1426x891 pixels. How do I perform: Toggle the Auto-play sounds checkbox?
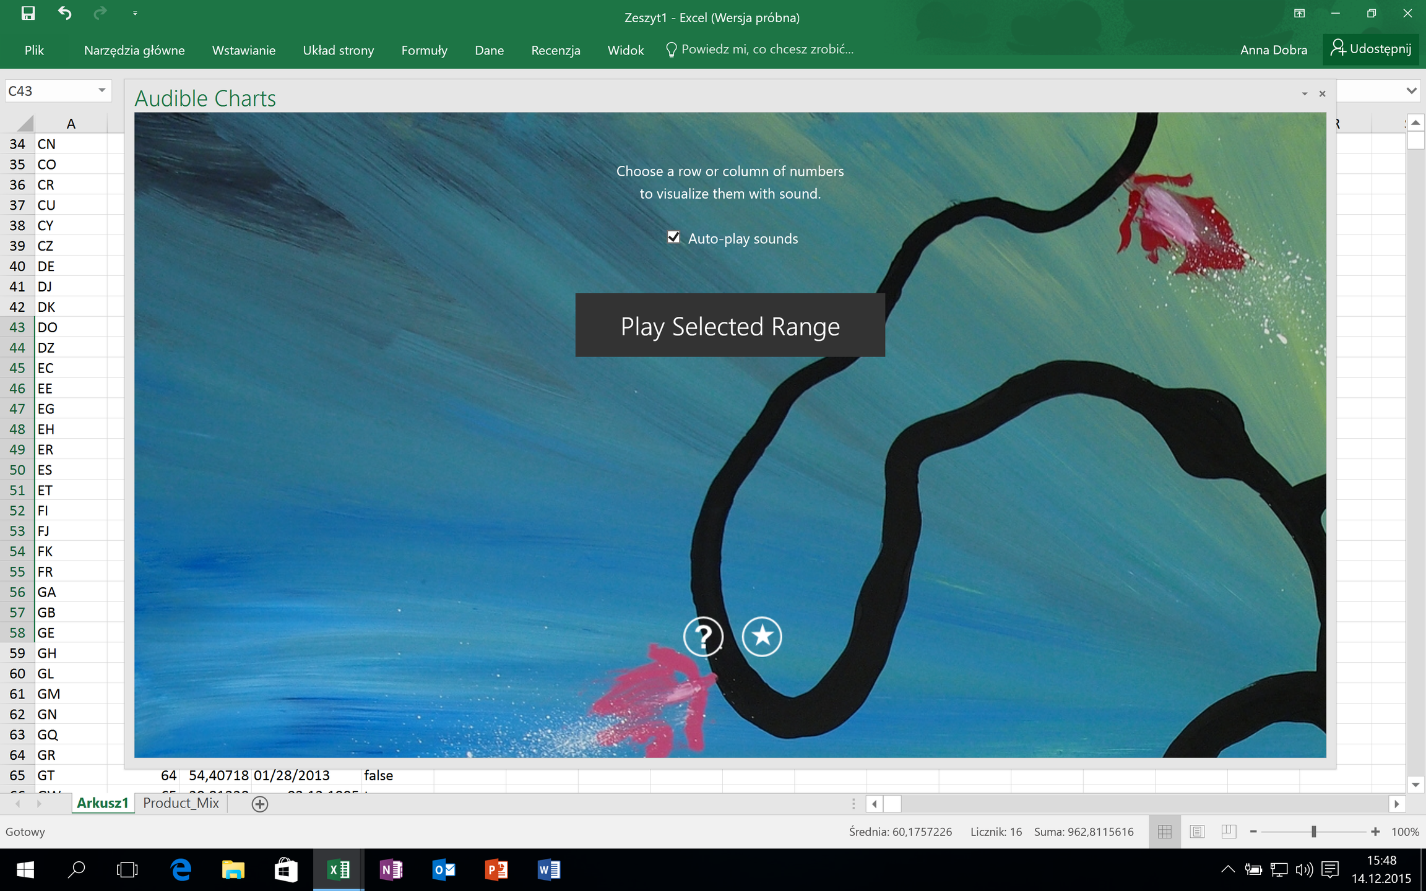coord(673,238)
